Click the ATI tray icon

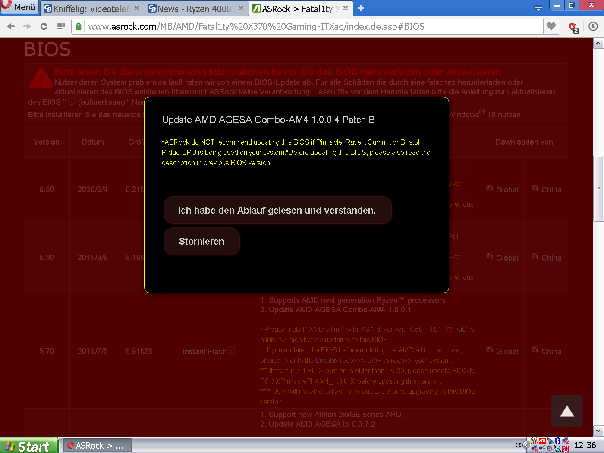(542, 441)
